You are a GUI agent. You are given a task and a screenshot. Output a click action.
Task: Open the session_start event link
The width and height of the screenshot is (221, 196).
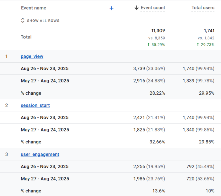tap(35, 105)
